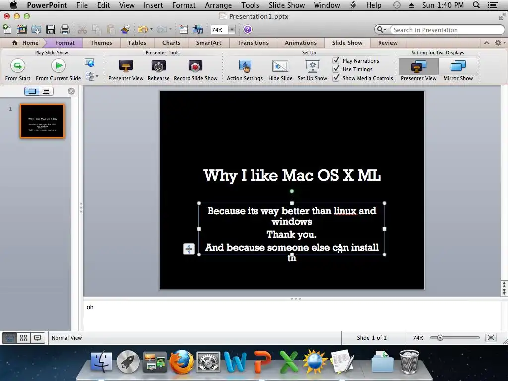Open the Cut scissors toolbar icon
Image resolution: width=508 pixels, height=381 pixels.
(82, 29)
